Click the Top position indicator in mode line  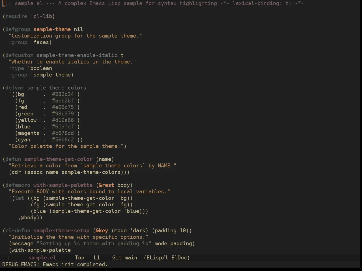click(x=80, y=257)
